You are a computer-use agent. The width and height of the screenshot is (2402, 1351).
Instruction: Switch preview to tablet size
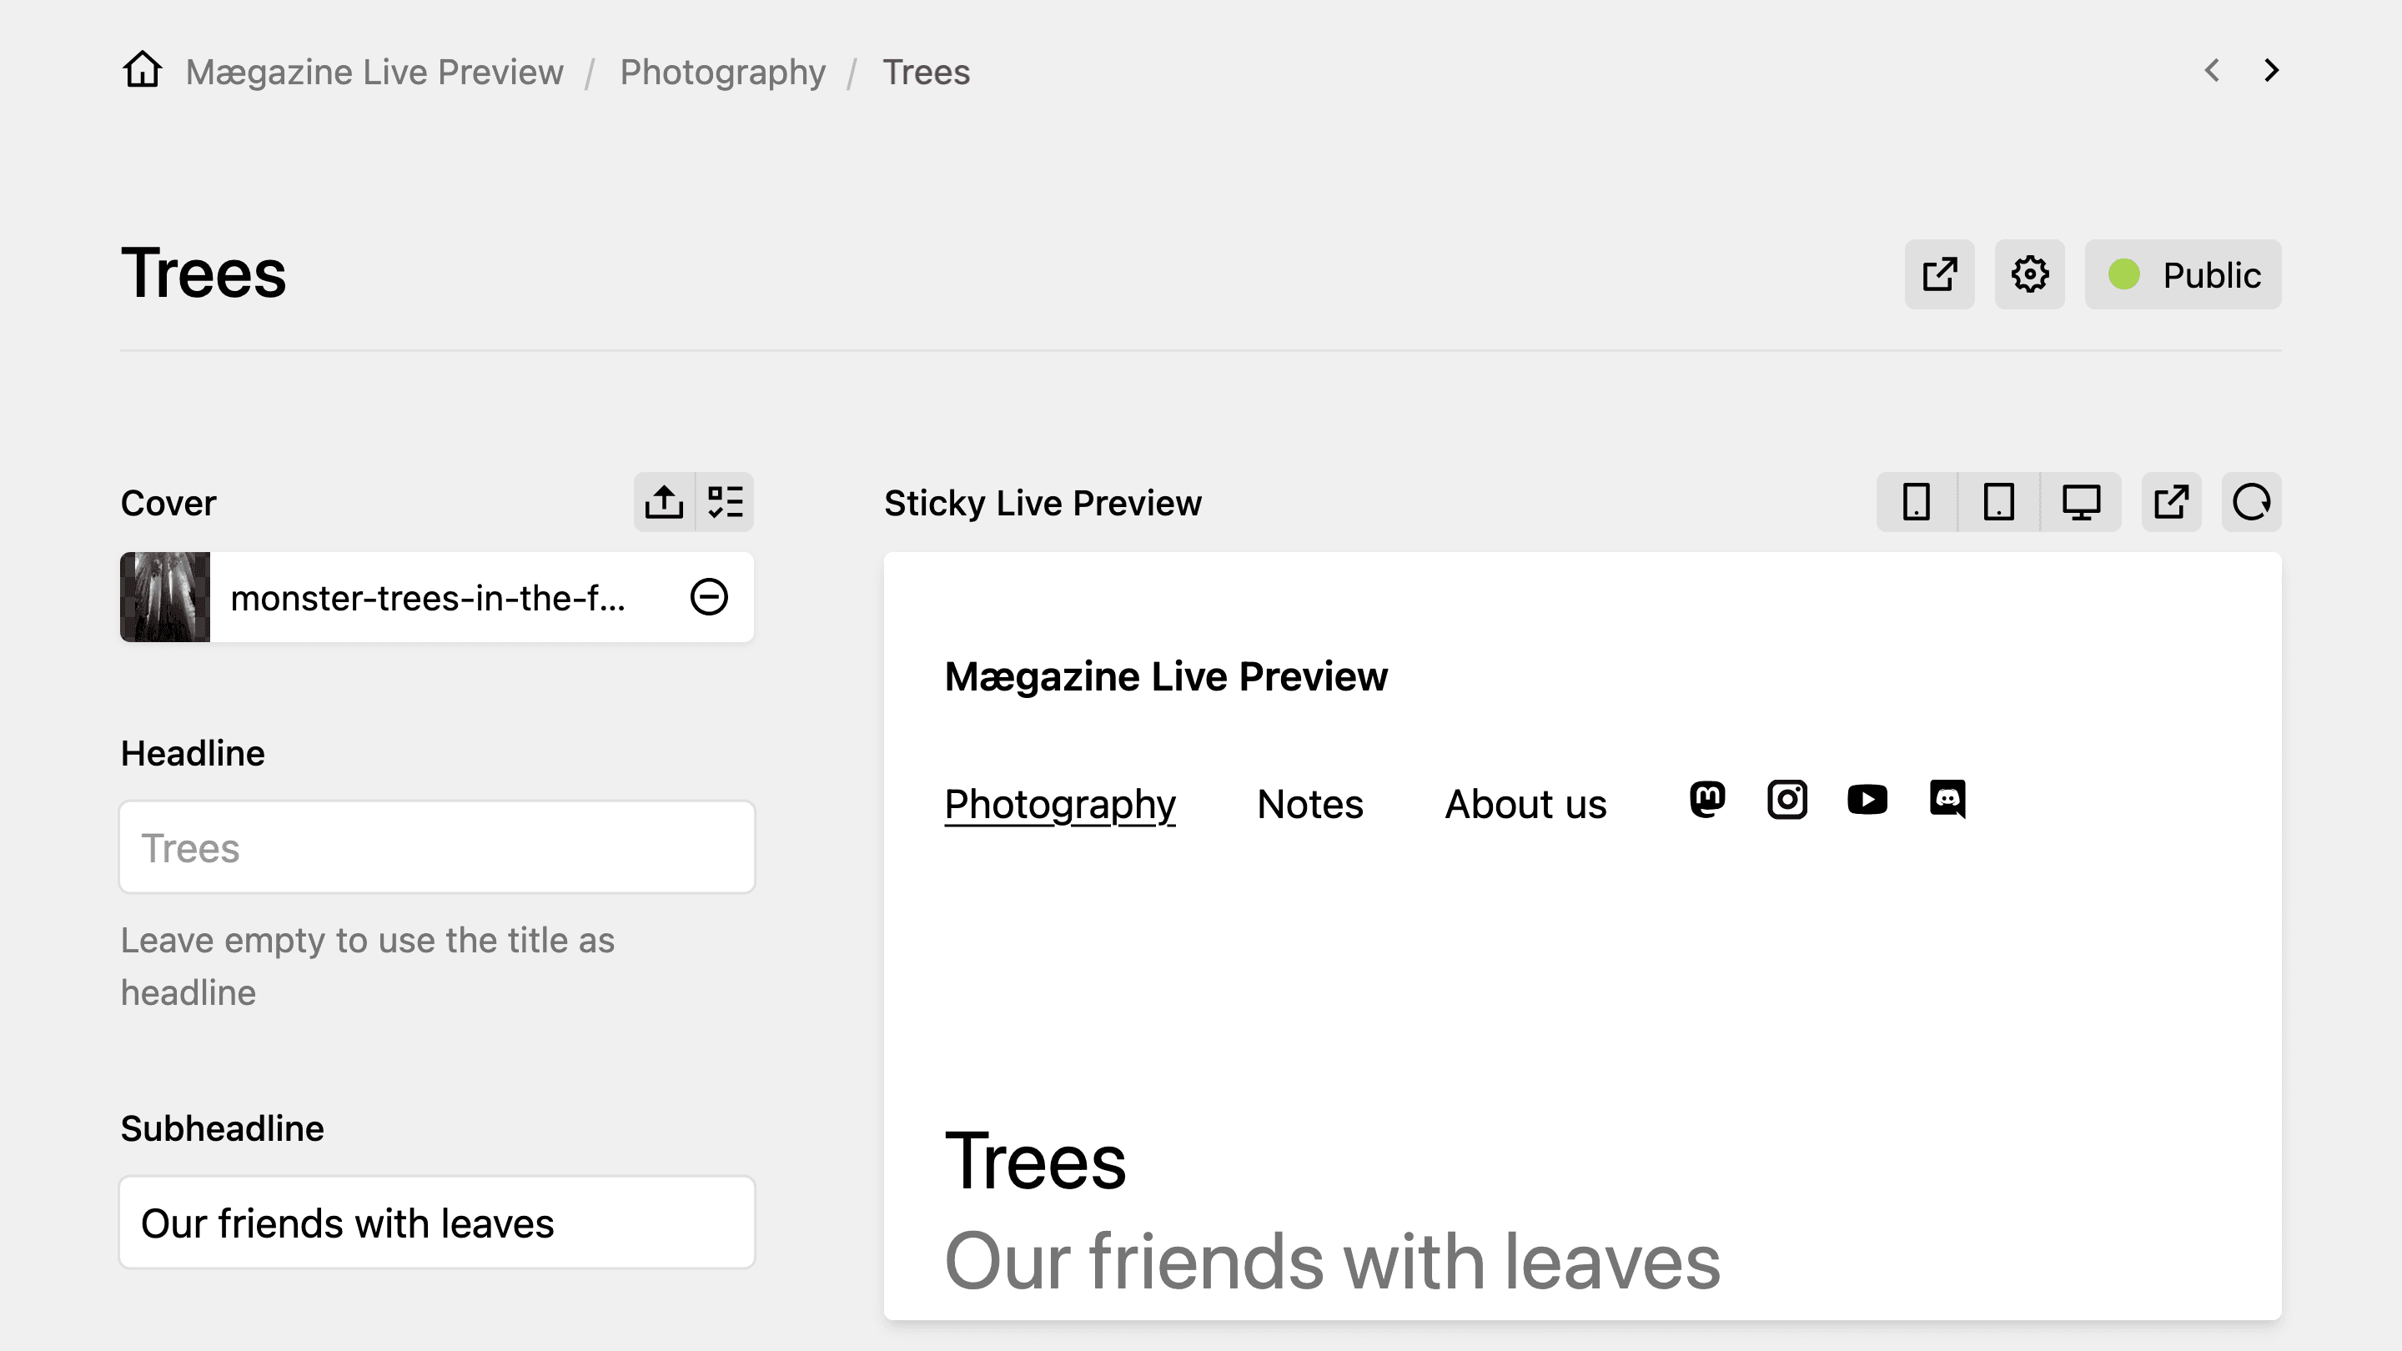(1998, 501)
